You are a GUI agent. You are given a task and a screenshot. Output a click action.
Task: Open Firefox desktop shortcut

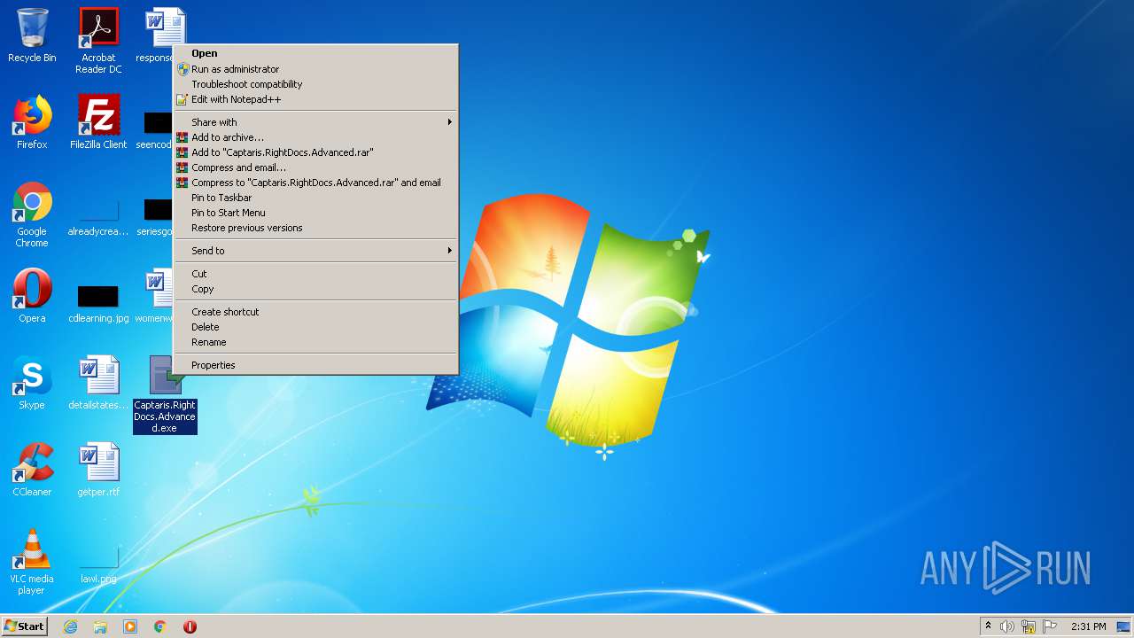click(x=32, y=122)
